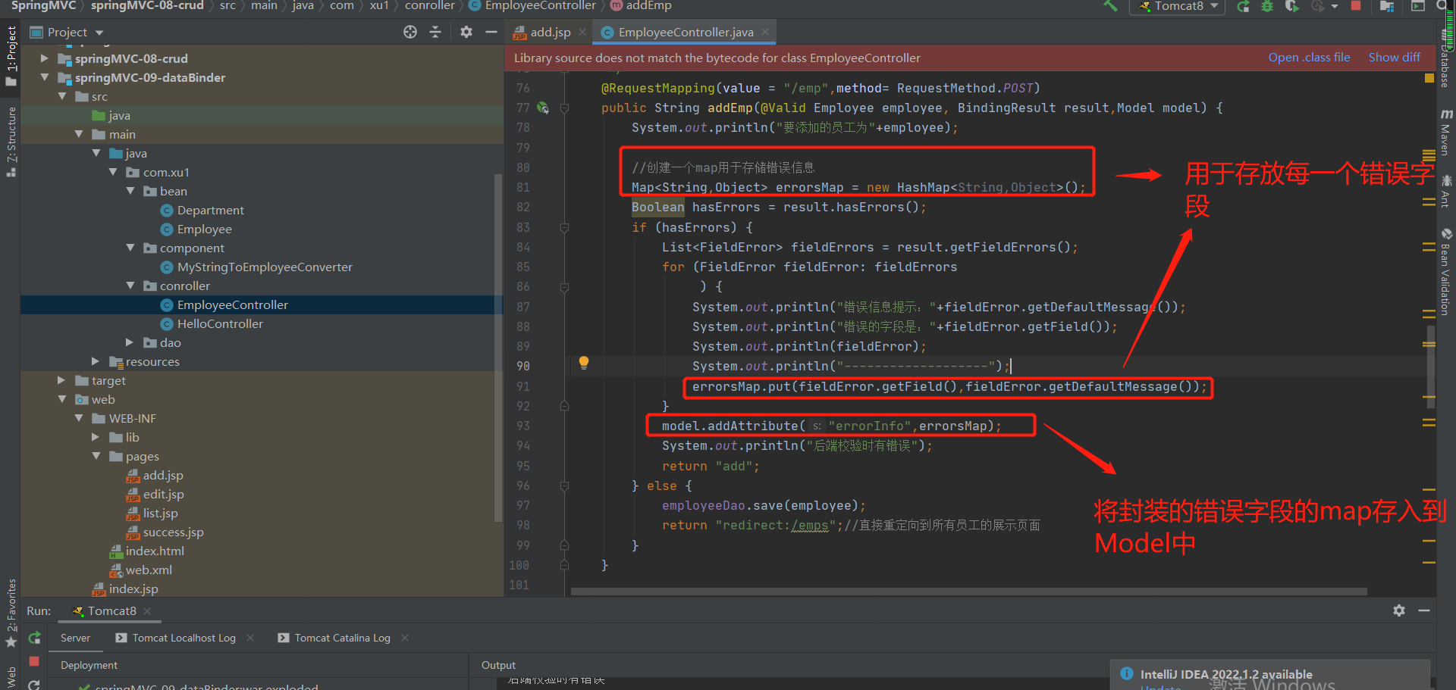Click the Run with Coverage icon
The width and height of the screenshot is (1456, 690).
pyautogui.click(x=1292, y=6)
